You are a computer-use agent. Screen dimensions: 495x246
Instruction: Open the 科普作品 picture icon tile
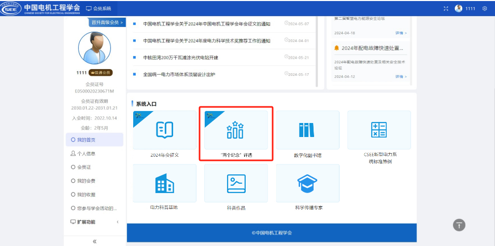[x=236, y=183]
